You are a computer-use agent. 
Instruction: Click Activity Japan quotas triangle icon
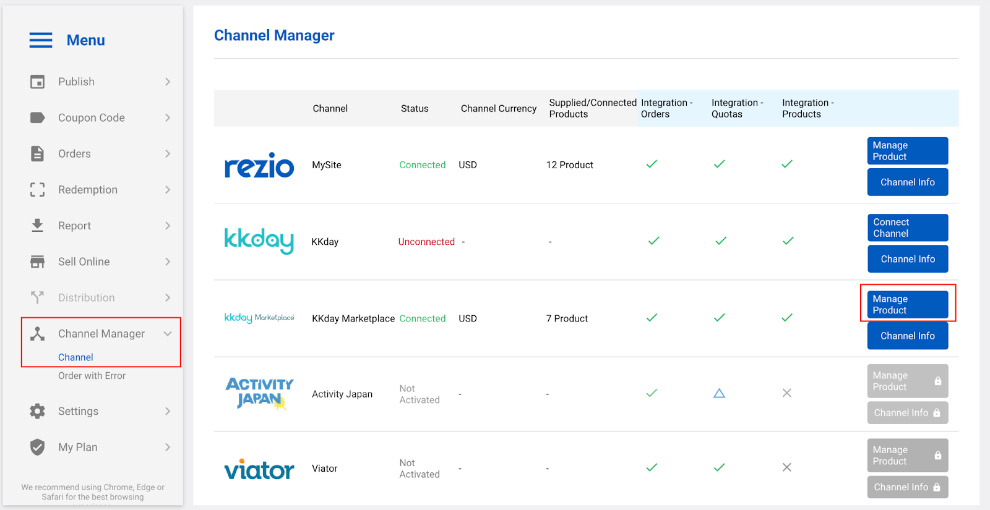point(719,393)
